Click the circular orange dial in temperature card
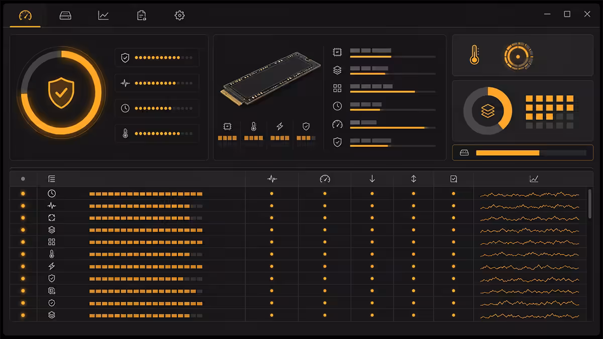Image resolution: width=603 pixels, height=339 pixels. [518, 56]
